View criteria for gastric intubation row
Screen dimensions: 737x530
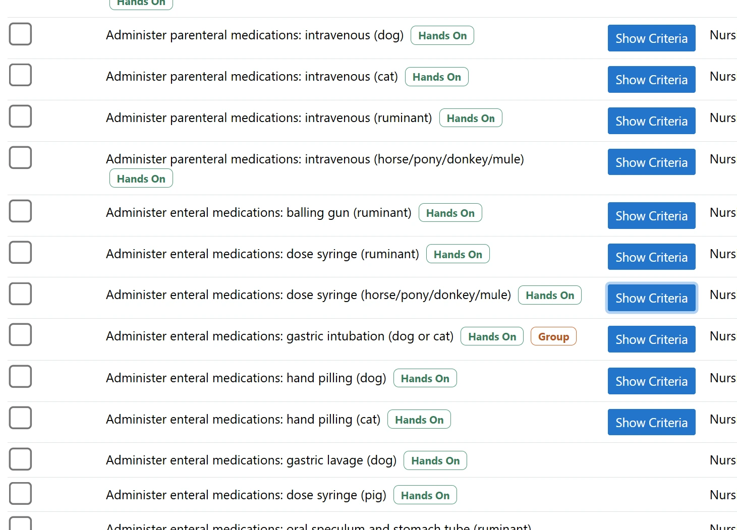click(651, 339)
